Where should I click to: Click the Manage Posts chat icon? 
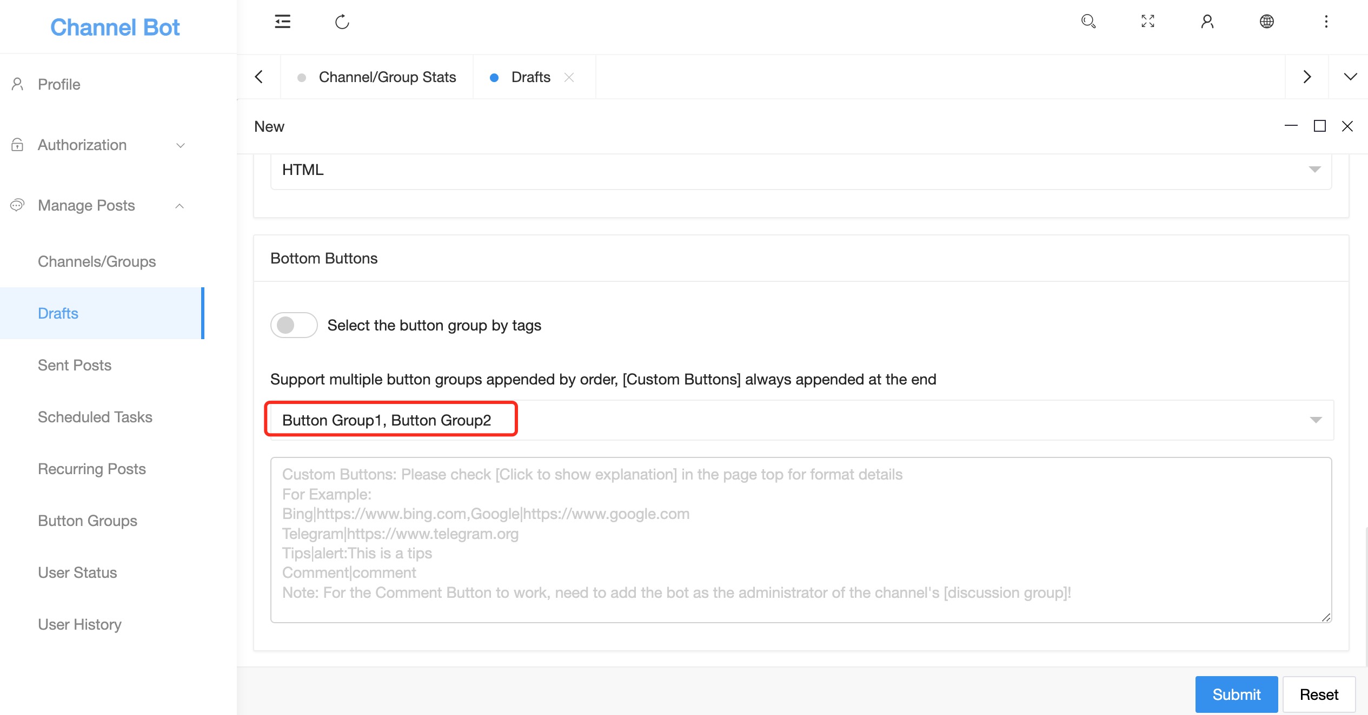tap(17, 205)
